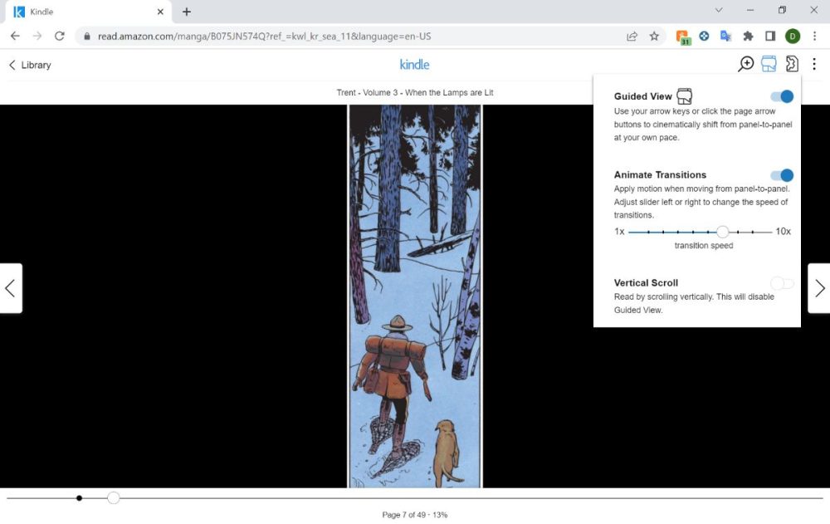Open the Kindle reader three-dot menu
Image resolution: width=830 pixels, height=524 pixels.
click(x=814, y=64)
